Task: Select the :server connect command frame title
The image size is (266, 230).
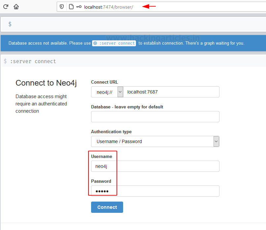Action: click(x=33, y=61)
